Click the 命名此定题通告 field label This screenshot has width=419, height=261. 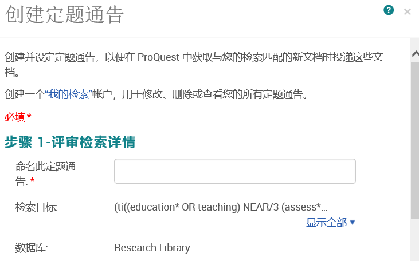[x=45, y=174]
